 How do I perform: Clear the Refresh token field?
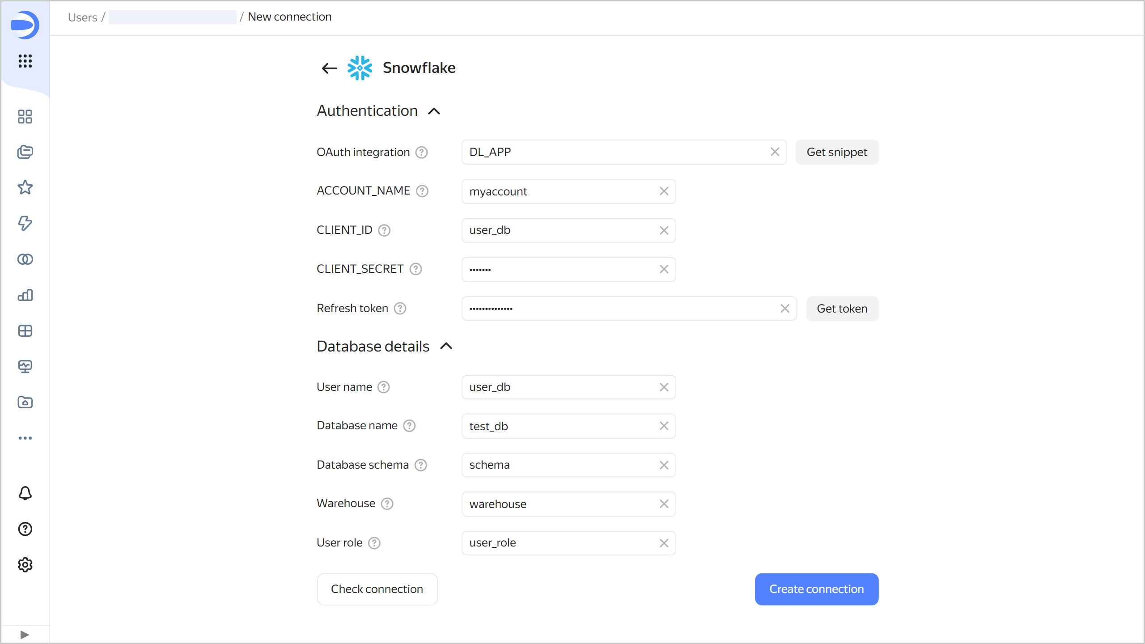click(x=785, y=309)
